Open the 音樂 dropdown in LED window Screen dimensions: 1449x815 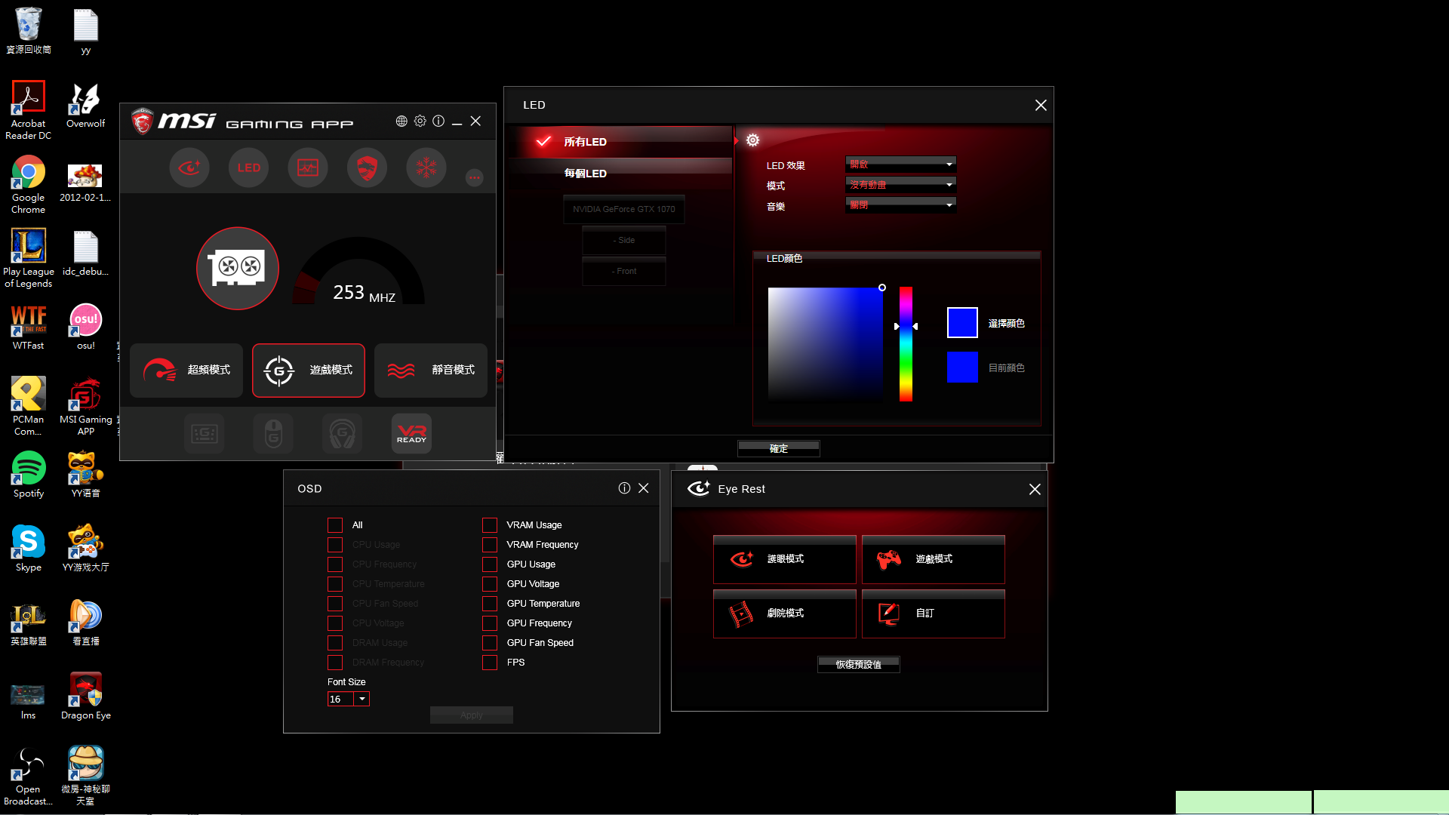pyautogui.click(x=901, y=205)
